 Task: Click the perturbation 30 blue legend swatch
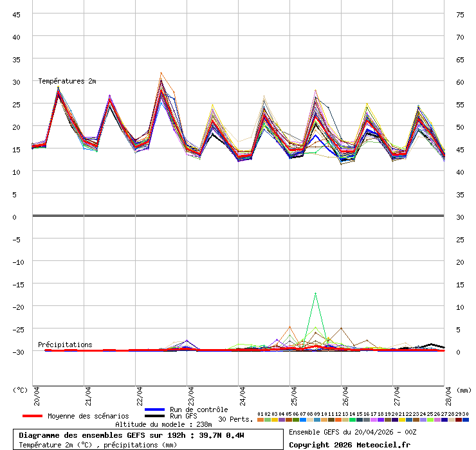pyautogui.click(x=466, y=420)
